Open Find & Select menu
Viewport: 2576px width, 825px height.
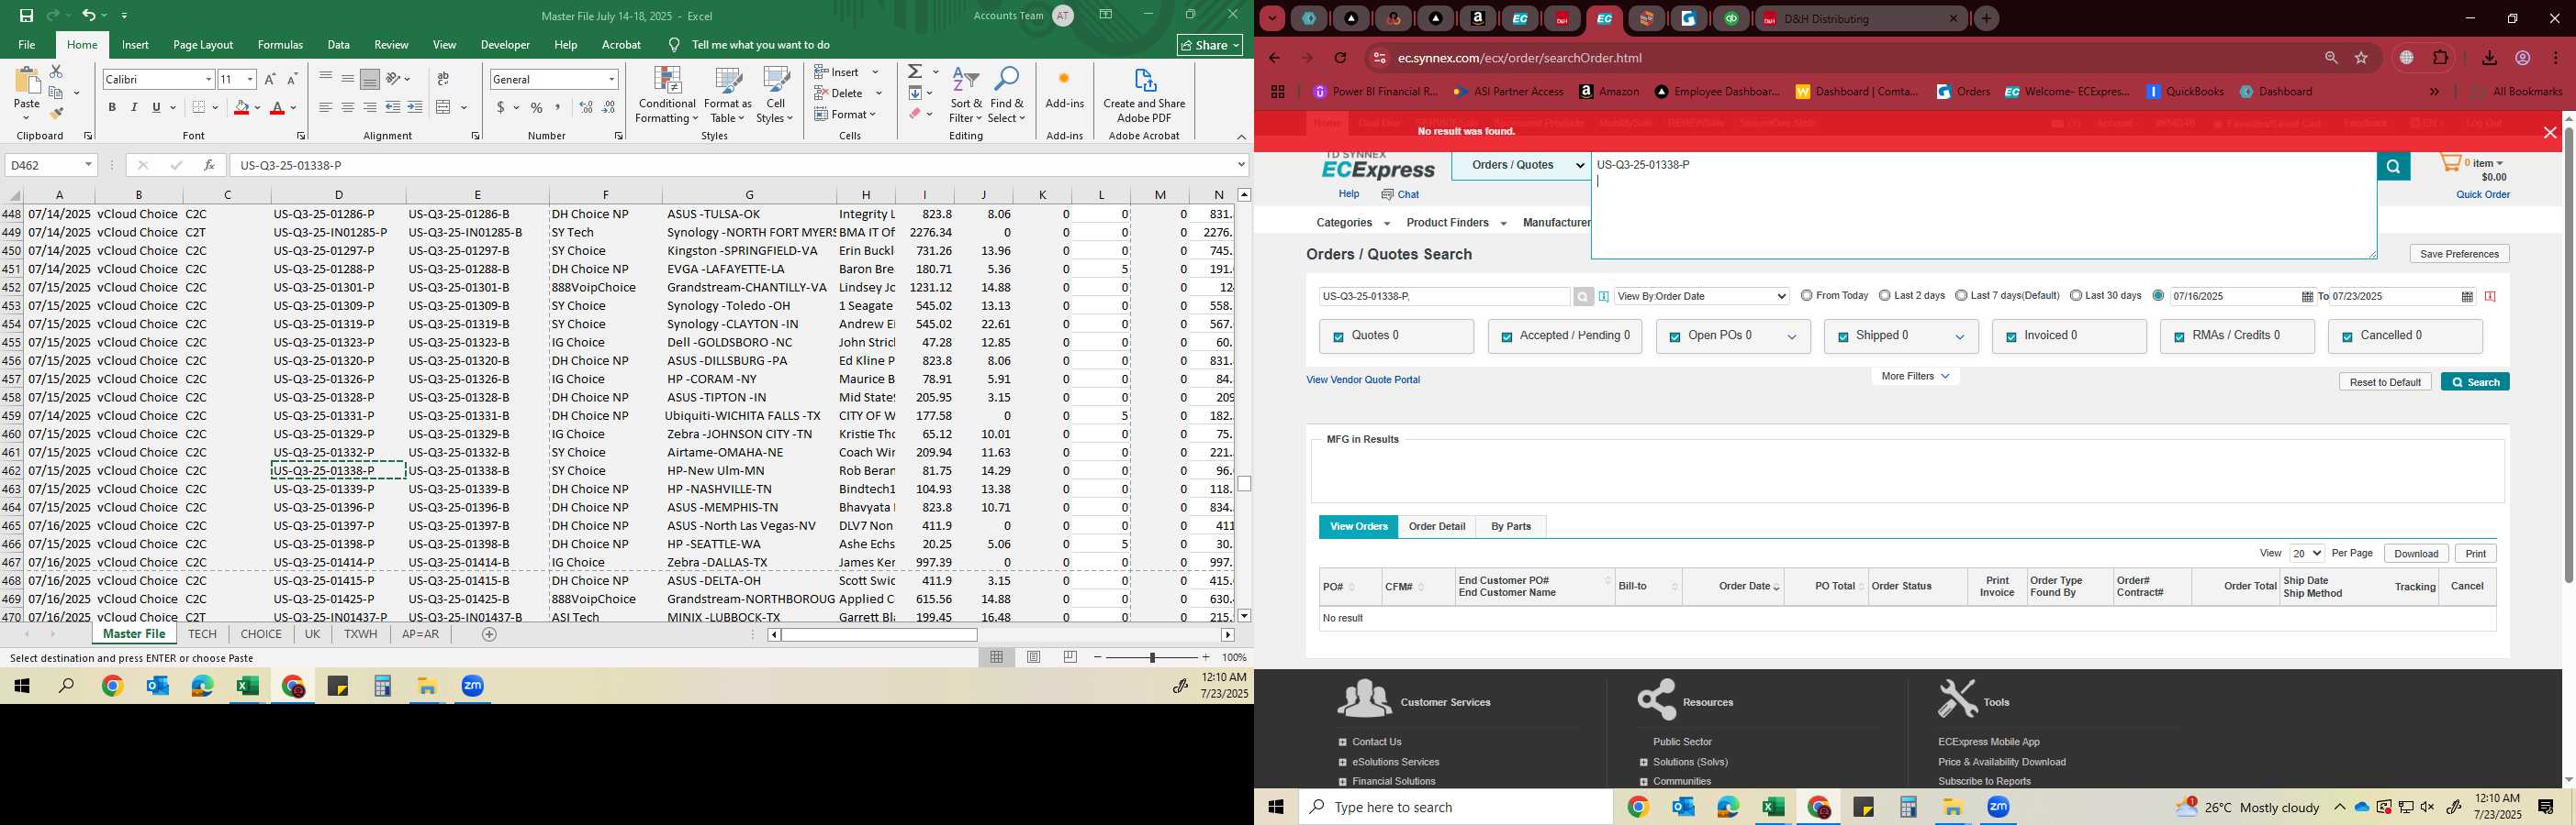click(1007, 96)
